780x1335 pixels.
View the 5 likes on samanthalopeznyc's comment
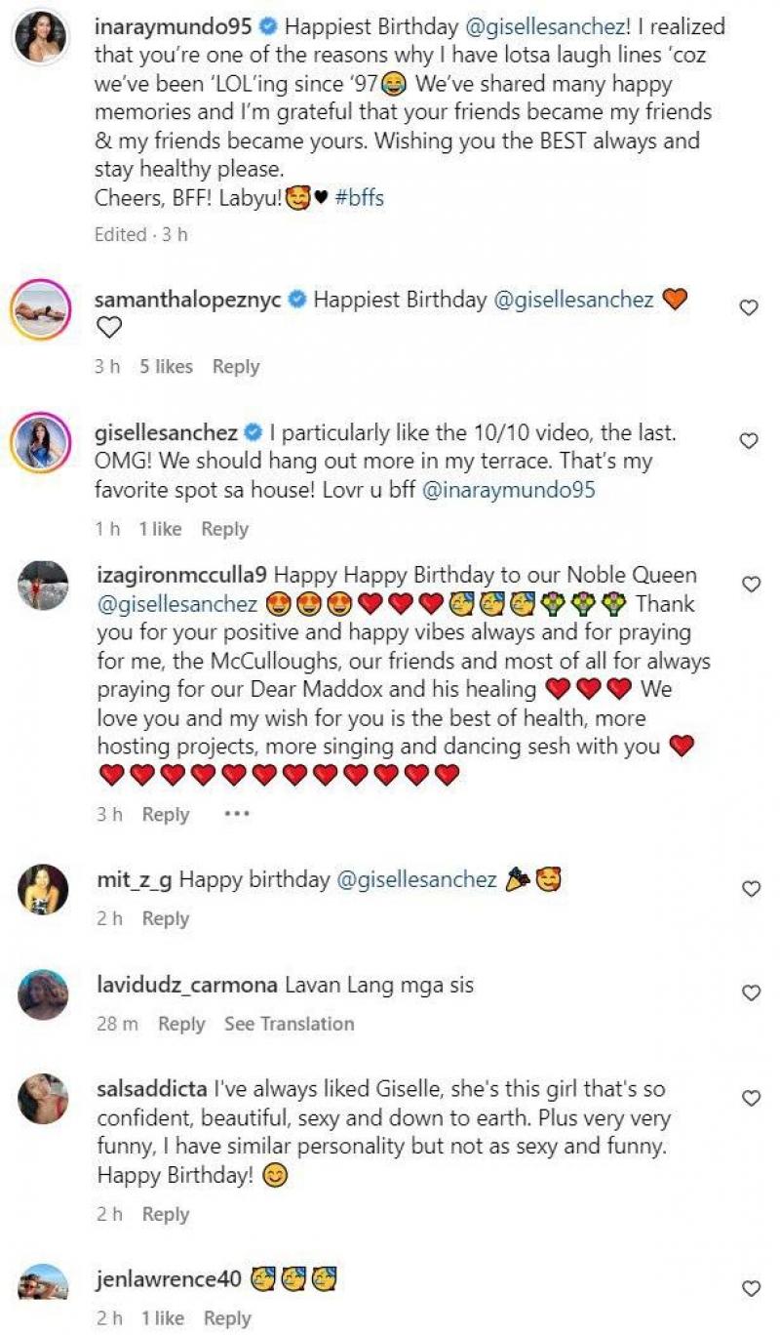pyautogui.click(x=166, y=367)
